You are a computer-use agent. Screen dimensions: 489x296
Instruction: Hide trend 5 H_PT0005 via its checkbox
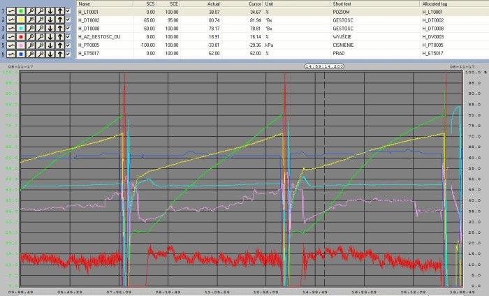point(68,45)
